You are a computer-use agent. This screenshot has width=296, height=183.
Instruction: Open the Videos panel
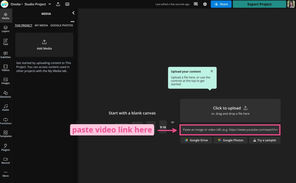pos(6,68)
